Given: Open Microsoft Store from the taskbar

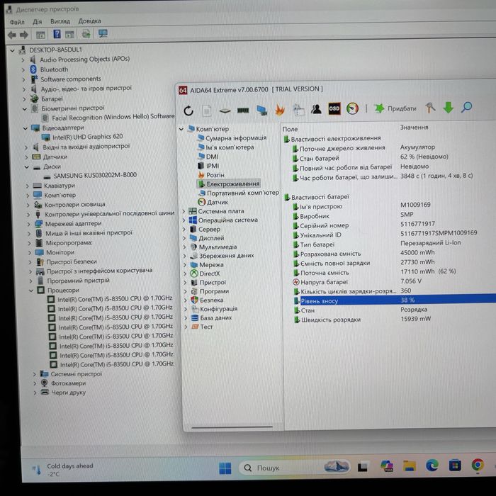Looking at the screenshot, I should tap(455, 466).
